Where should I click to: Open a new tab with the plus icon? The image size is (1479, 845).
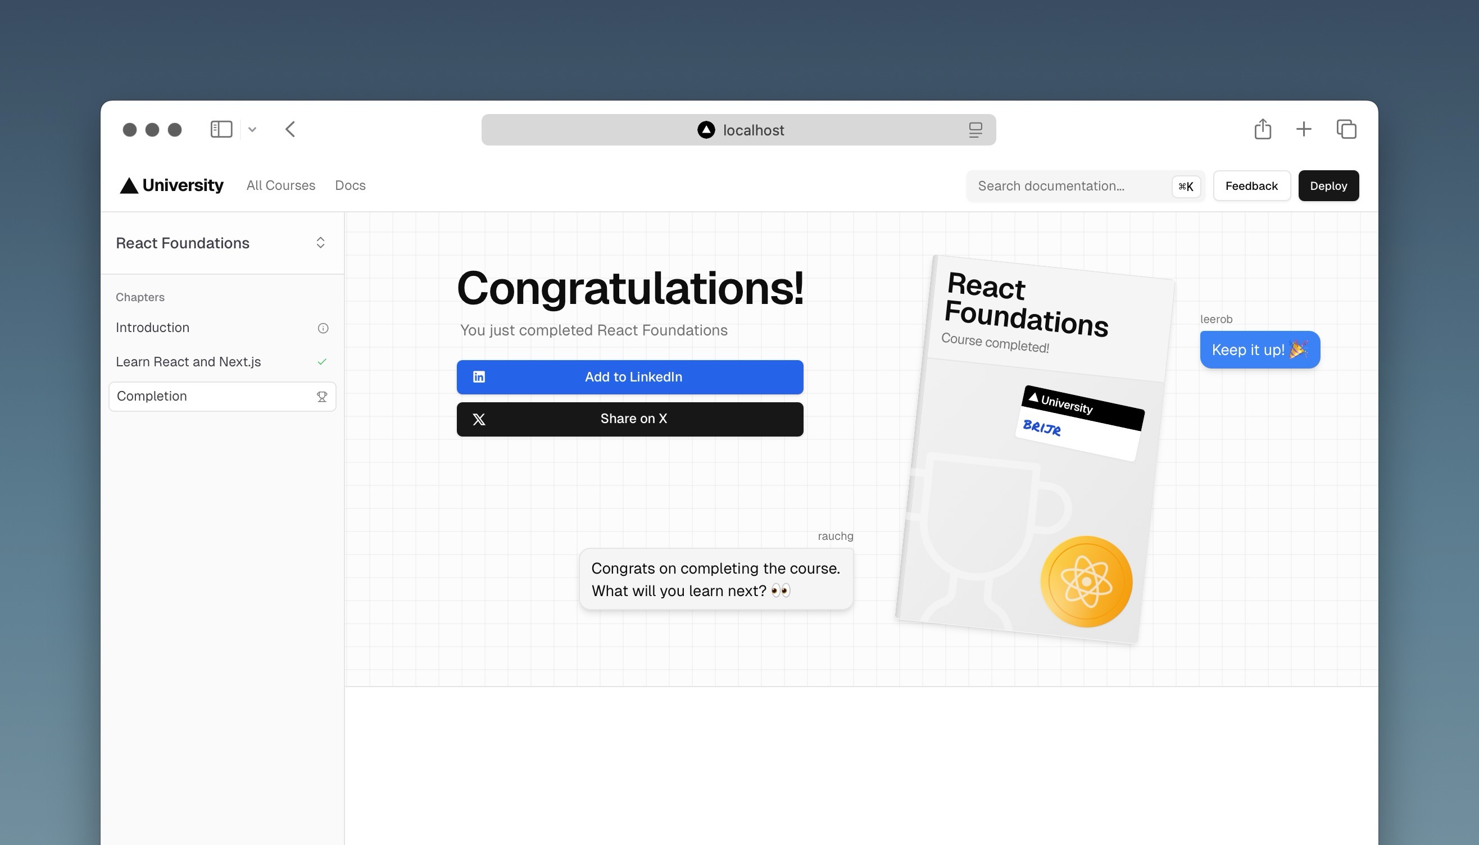pyautogui.click(x=1304, y=129)
